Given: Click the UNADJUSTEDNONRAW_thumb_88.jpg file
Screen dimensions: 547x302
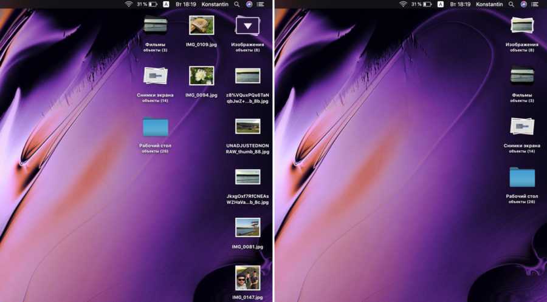Looking at the screenshot, I should coord(247,126).
